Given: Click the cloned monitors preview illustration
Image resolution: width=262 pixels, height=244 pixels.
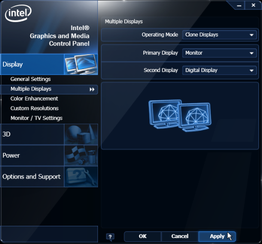Looking at the screenshot, I should (180, 115).
